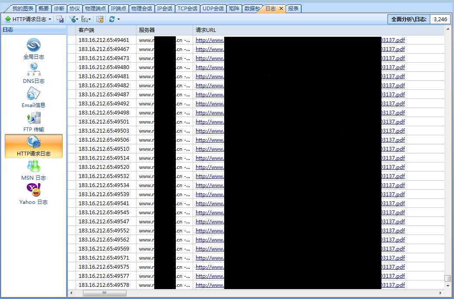Viewport: 454px width, 299px height.
Task: Click the lock log settings icon
Action: 100,19
